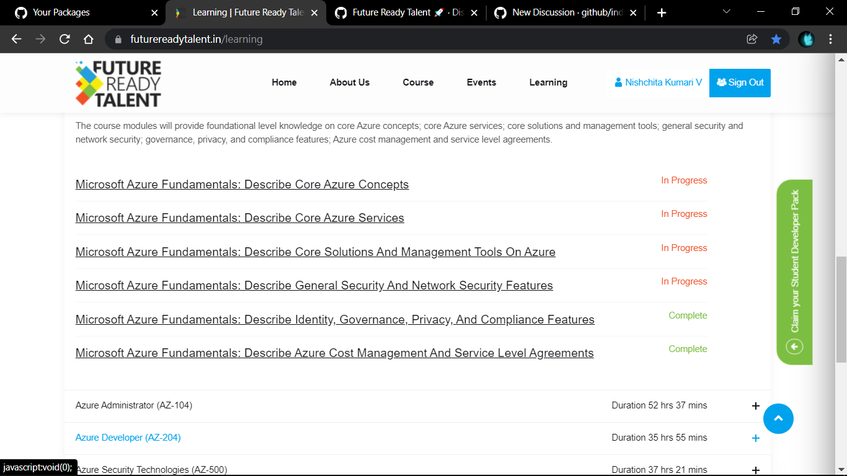
Task: Click the Future Ready Talent logo
Action: coord(118,83)
